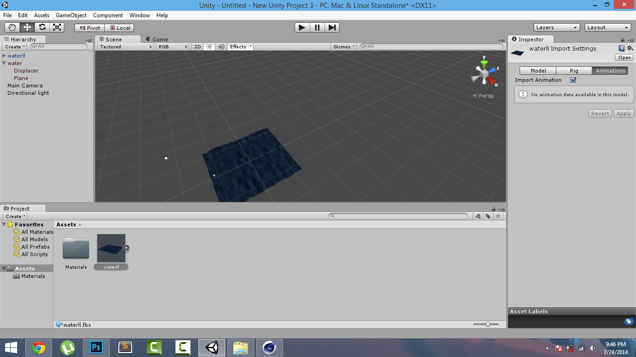Image resolution: width=636 pixels, height=357 pixels.
Task: Switch to the Game tab
Action: (157, 40)
